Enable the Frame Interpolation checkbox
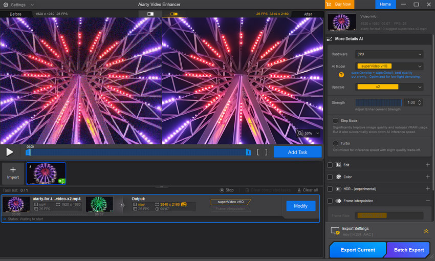 pos(330,201)
